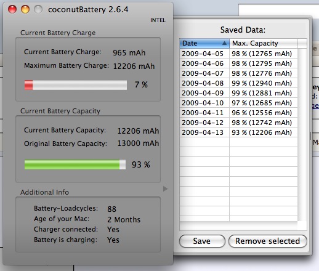The image size is (319, 271).
Task: Select the 2009-04-06 row date
Action: [203, 63]
